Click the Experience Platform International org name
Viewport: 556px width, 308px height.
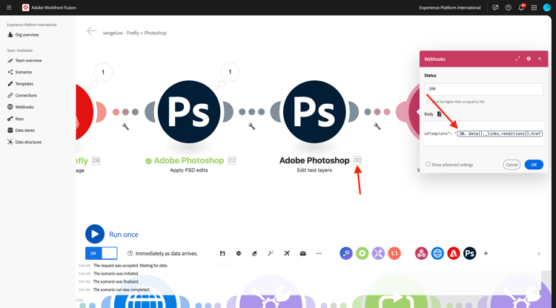450,8
